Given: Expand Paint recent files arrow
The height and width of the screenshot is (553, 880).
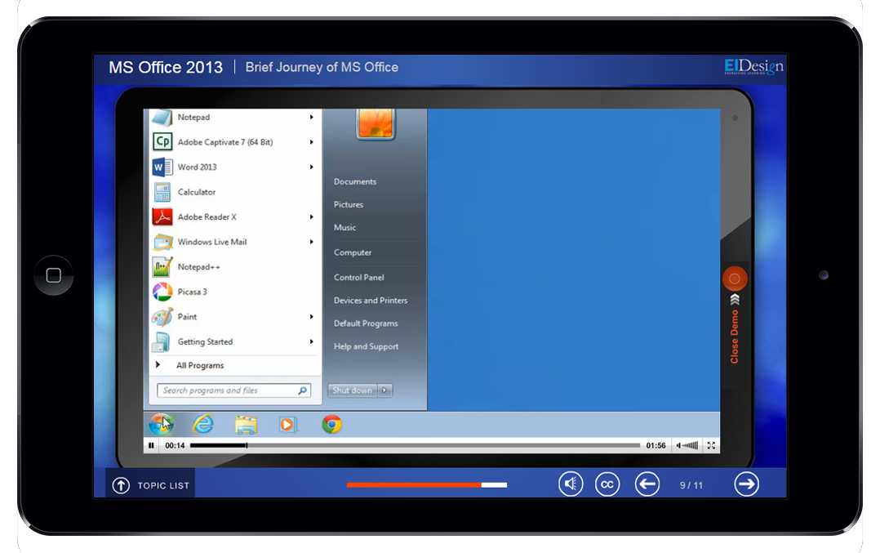Looking at the screenshot, I should click(x=312, y=317).
